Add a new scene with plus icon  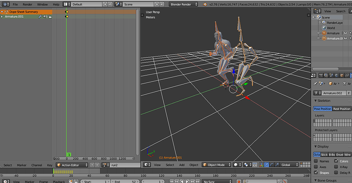coord(157,4)
